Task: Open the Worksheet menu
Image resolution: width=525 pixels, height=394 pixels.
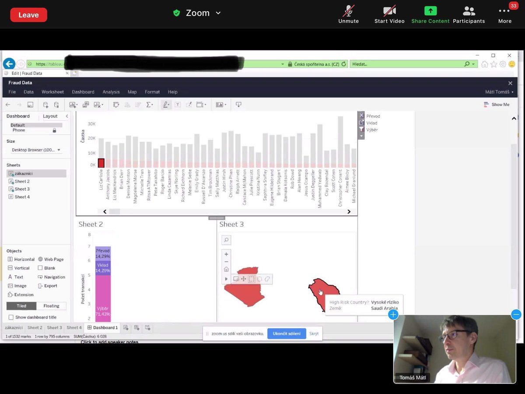Action: point(52,92)
